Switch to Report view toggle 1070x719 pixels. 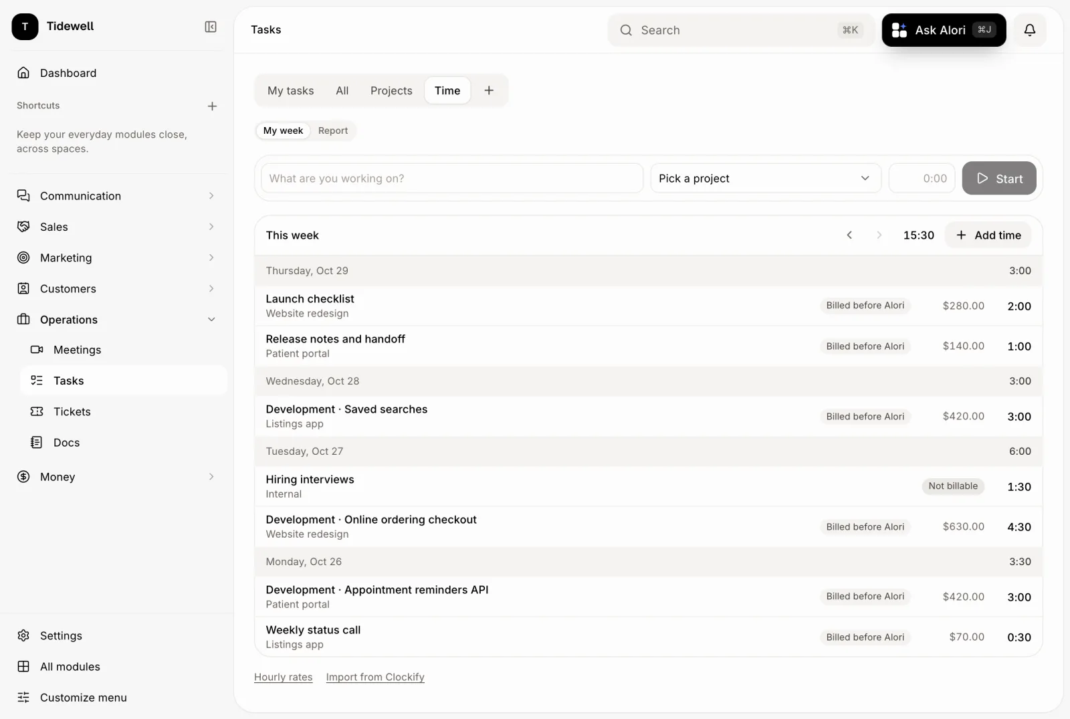(x=333, y=130)
